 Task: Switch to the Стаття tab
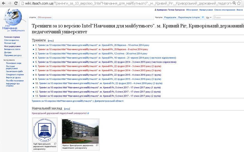(32, 18)
